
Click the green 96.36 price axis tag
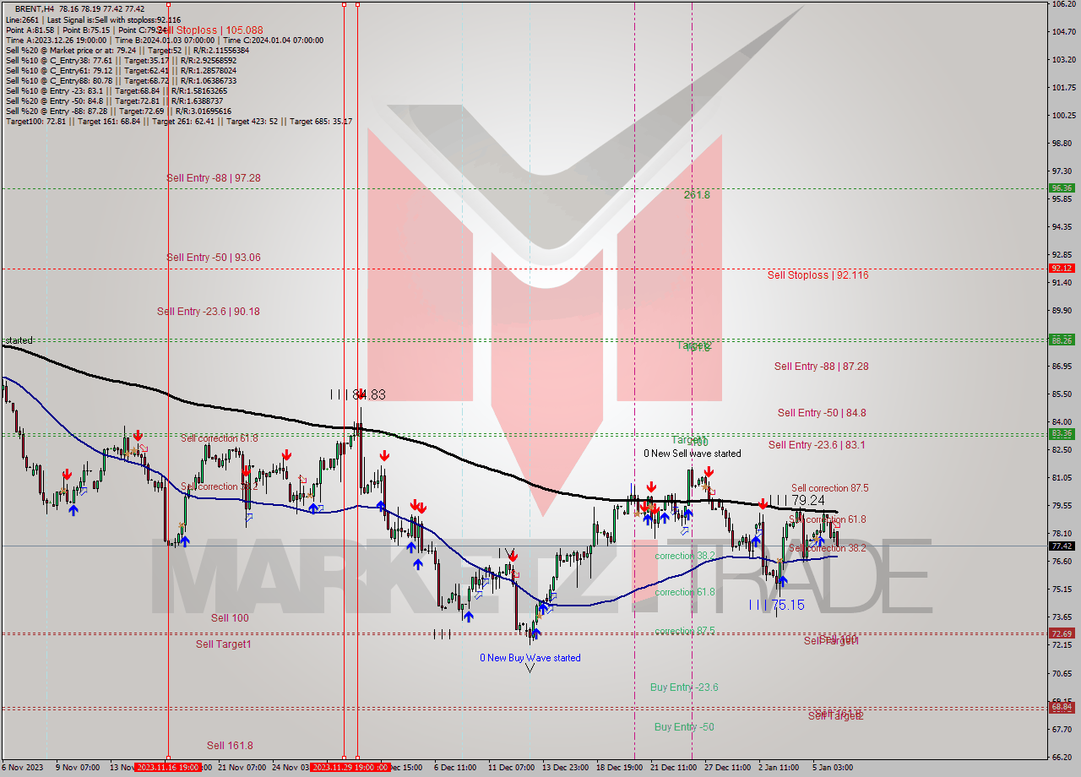pos(1062,188)
